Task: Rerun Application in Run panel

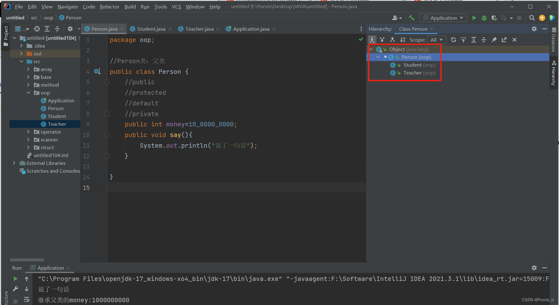Action: (x=15, y=279)
